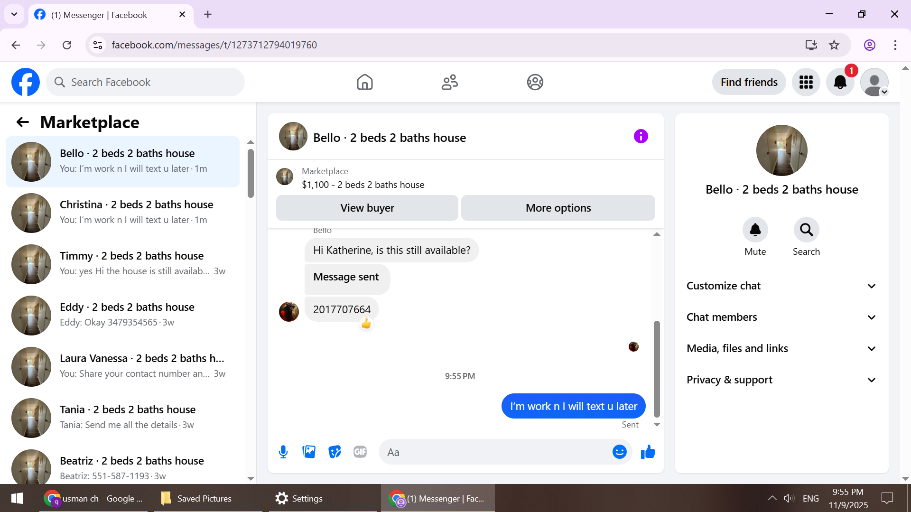Screen dimensions: 911x512
Task: Send a voice clip with microphone icon
Action: coord(283,452)
